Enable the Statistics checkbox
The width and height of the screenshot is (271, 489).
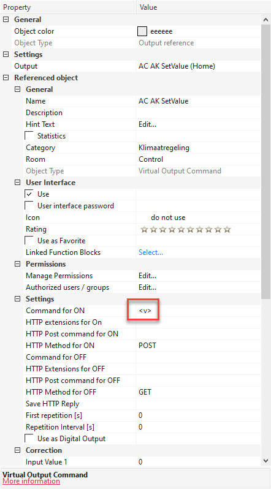(29, 136)
